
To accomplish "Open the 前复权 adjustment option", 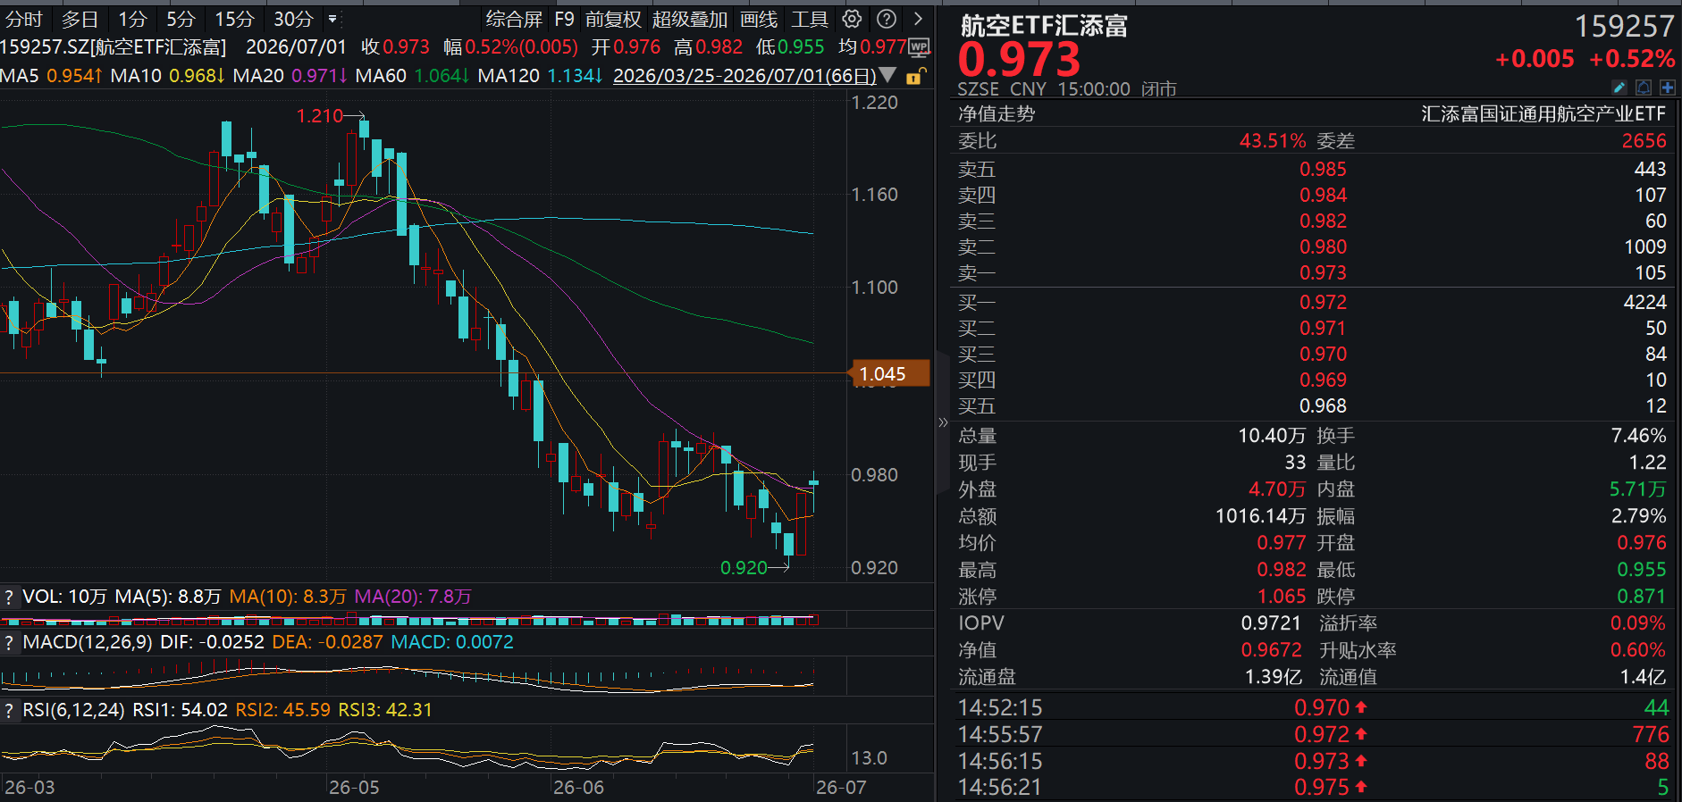I will pyautogui.click(x=613, y=19).
